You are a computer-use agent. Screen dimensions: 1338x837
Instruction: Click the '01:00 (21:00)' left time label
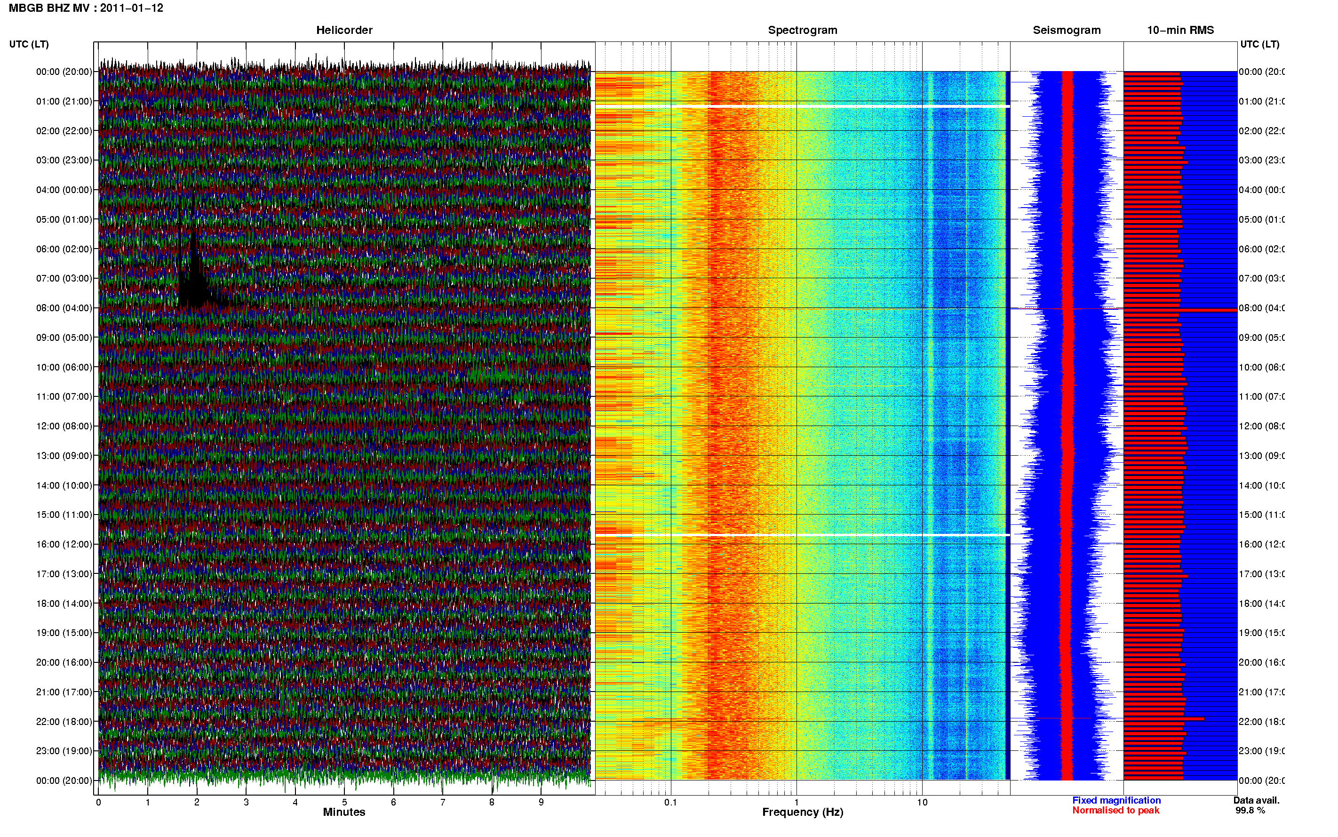64,101
